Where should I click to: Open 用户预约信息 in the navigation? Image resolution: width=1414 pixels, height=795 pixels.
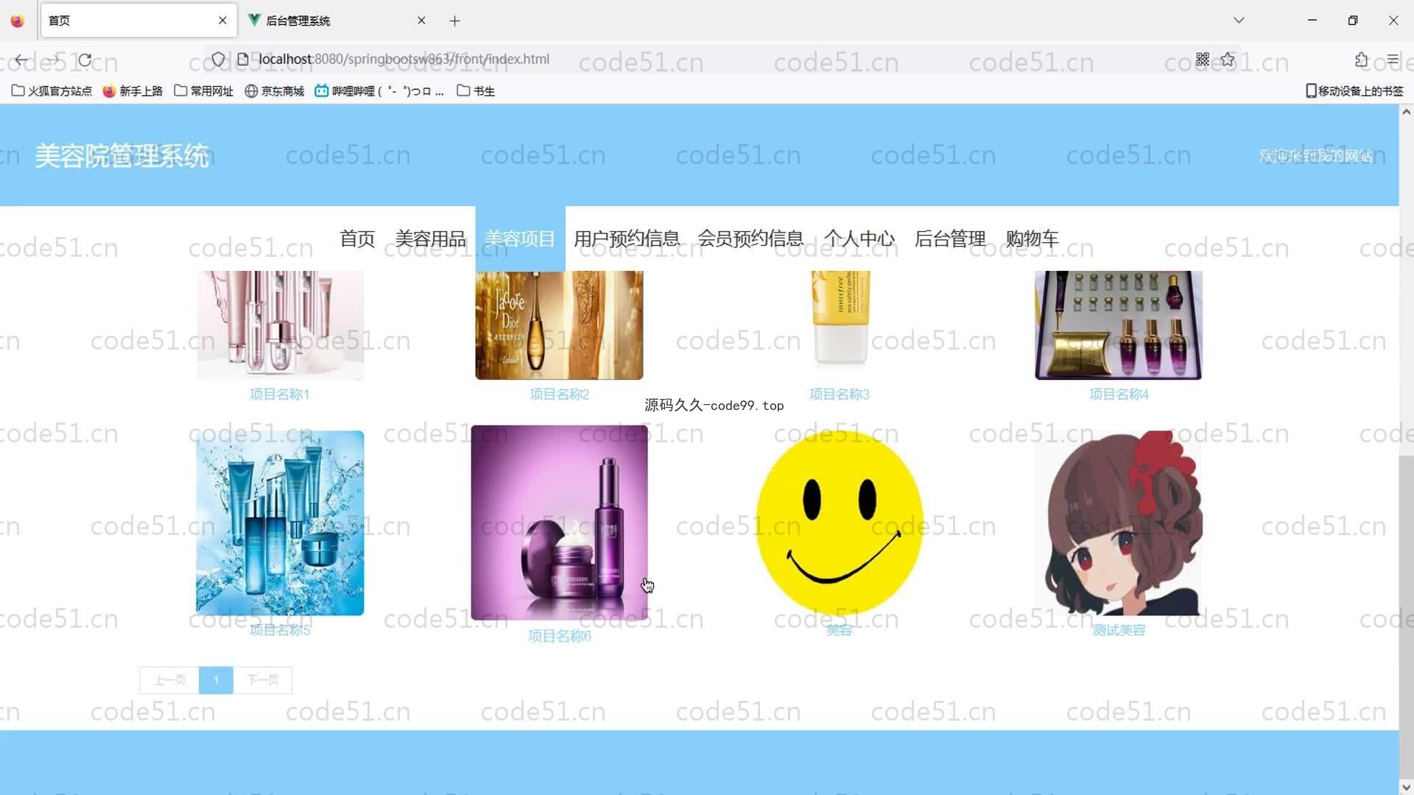(x=627, y=239)
